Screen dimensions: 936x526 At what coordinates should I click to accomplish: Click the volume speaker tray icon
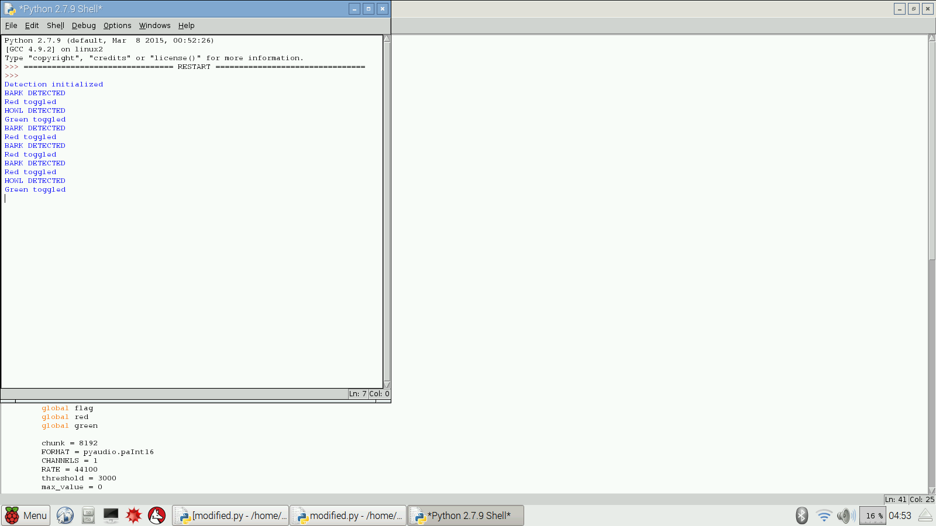click(x=846, y=515)
